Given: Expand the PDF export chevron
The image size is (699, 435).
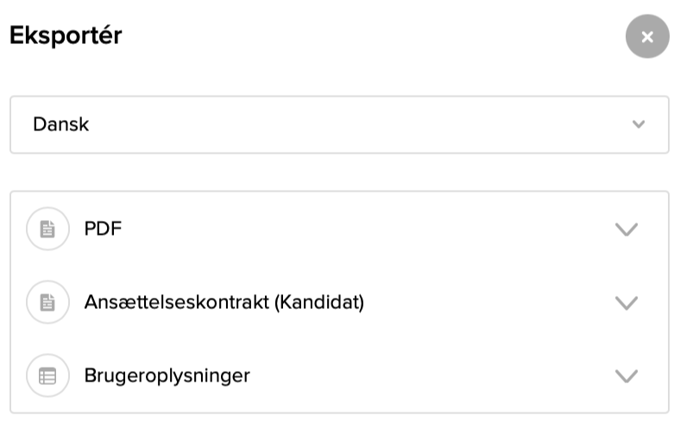Looking at the screenshot, I should pyautogui.click(x=626, y=230).
